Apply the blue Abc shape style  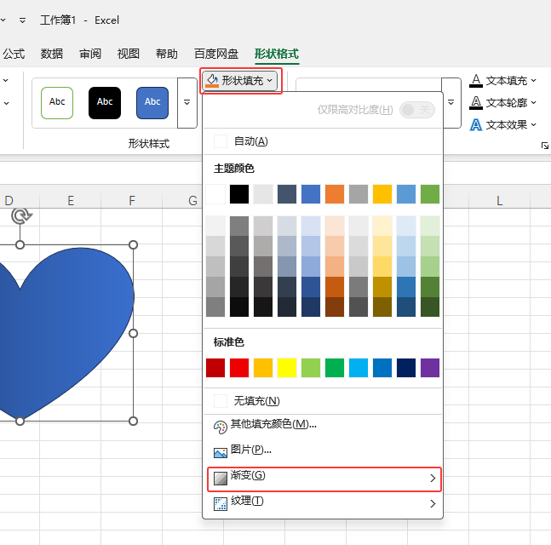click(x=152, y=102)
